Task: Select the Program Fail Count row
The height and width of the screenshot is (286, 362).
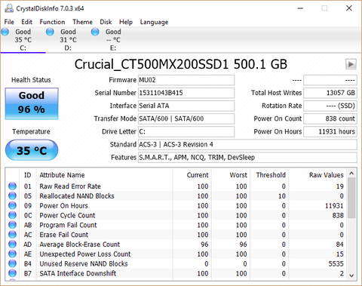Action: tap(176, 225)
